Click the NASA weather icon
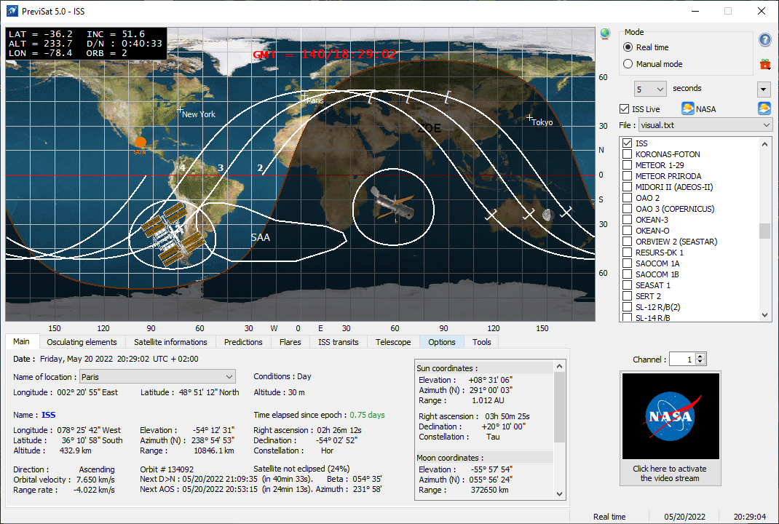This screenshot has height=524, width=779. (x=687, y=108)
